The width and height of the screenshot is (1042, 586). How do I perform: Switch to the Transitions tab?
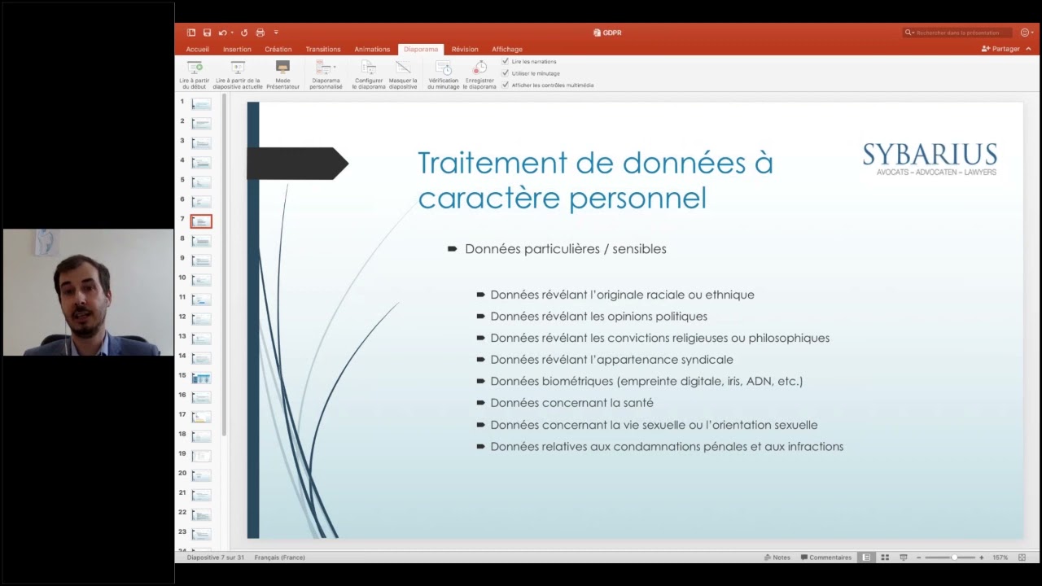[x=323, y=49]
